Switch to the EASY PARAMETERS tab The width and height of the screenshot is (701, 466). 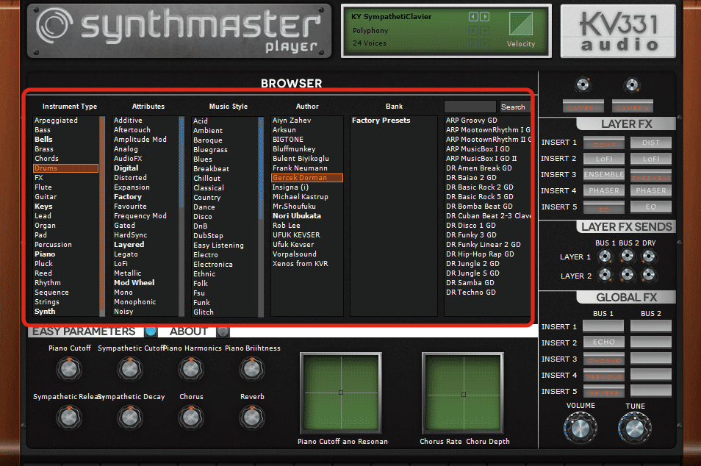click(x=84, y=331)
